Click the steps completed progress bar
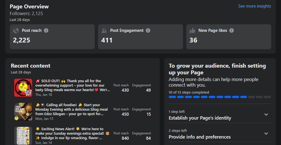This screenshot has width=281, height=145. [x=220, y=97]
